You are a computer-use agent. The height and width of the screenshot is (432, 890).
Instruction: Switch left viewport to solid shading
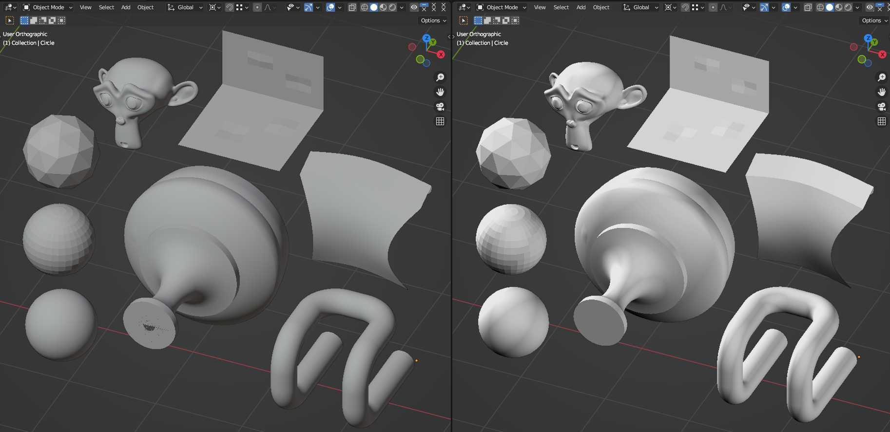(374, 7)
